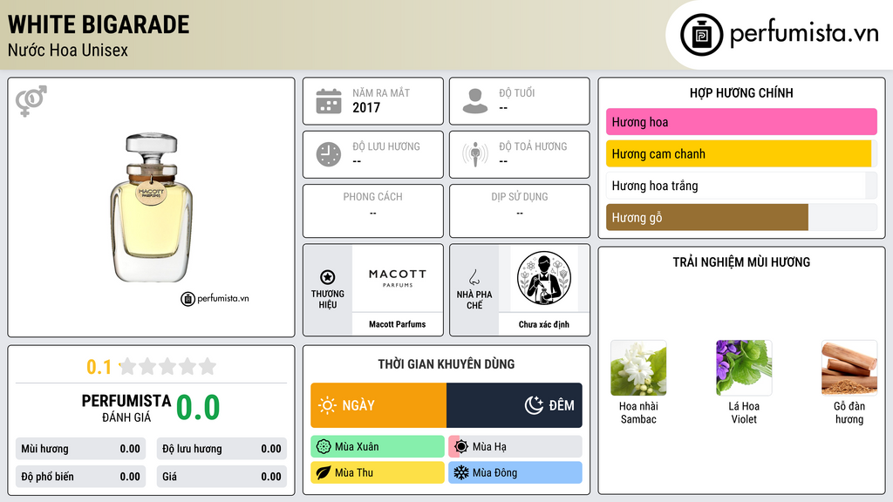
Task: Click the flower icon for Mùa Xuân
Action: (324, 447)
